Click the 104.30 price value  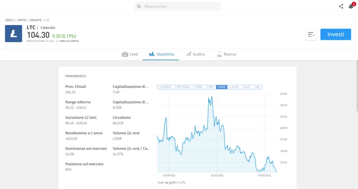coord(38,35)
